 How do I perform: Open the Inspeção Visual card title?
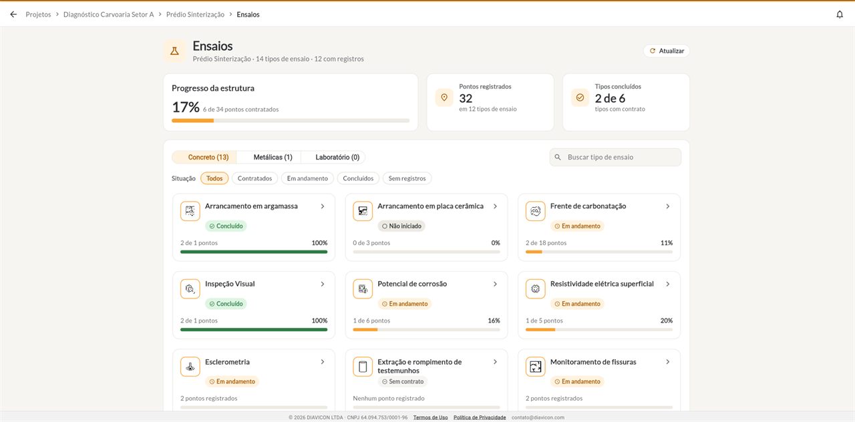(230, 284)
